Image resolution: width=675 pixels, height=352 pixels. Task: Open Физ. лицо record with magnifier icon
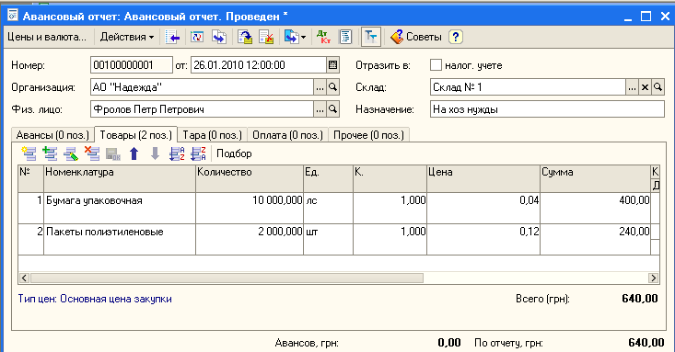[332, 109]
